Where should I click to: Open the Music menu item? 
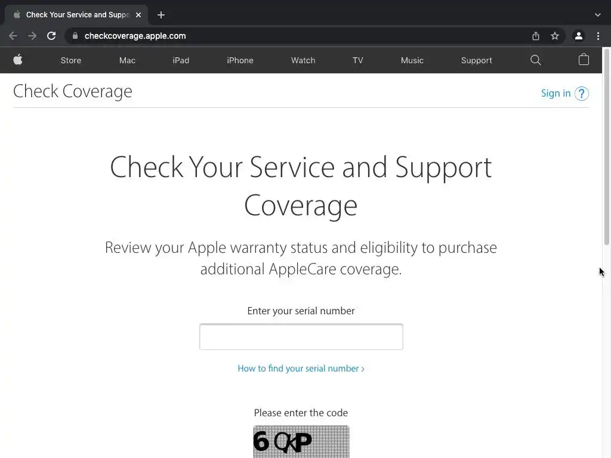[x=412, y=60]
